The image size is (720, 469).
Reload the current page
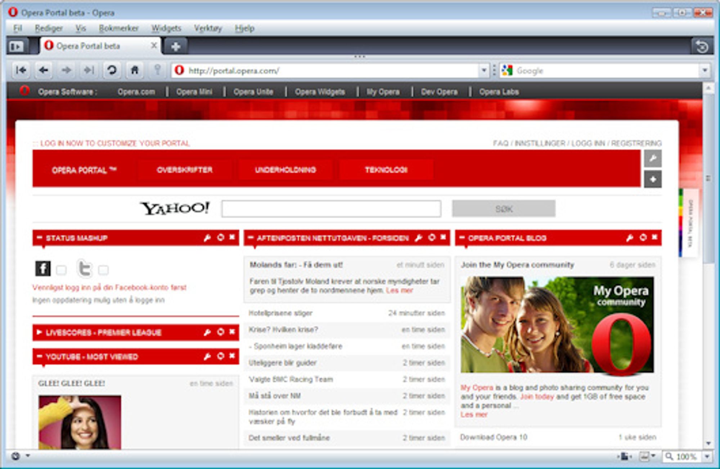pos(112,70)
